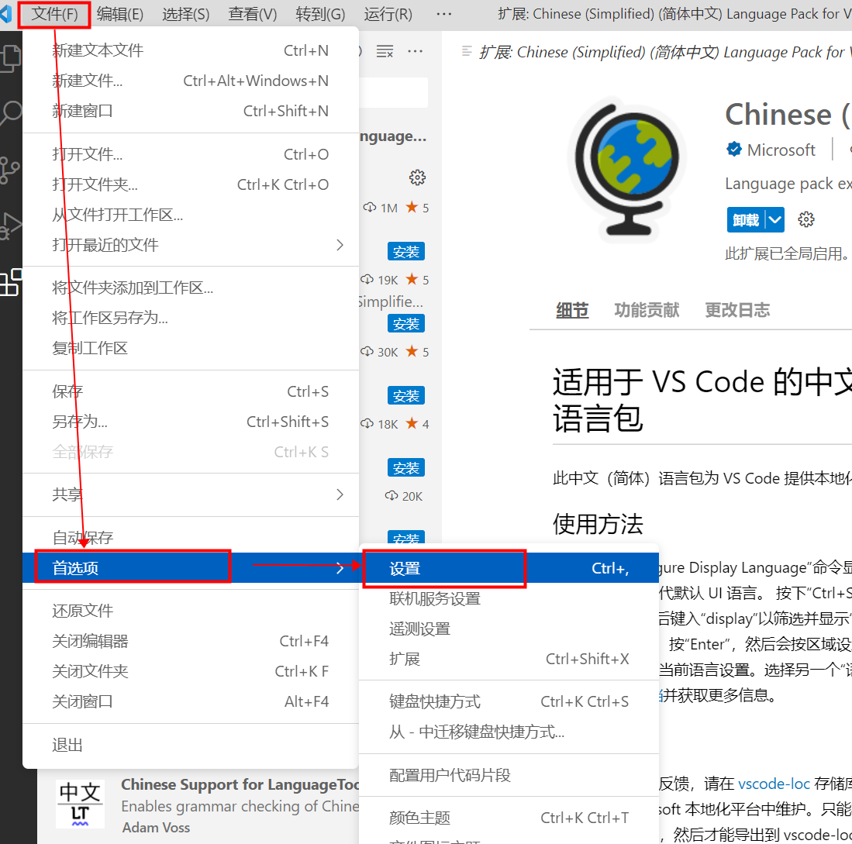Click Microsoft publisher name
This screenshot has width=852, height=844.
(x=781, y=150)
